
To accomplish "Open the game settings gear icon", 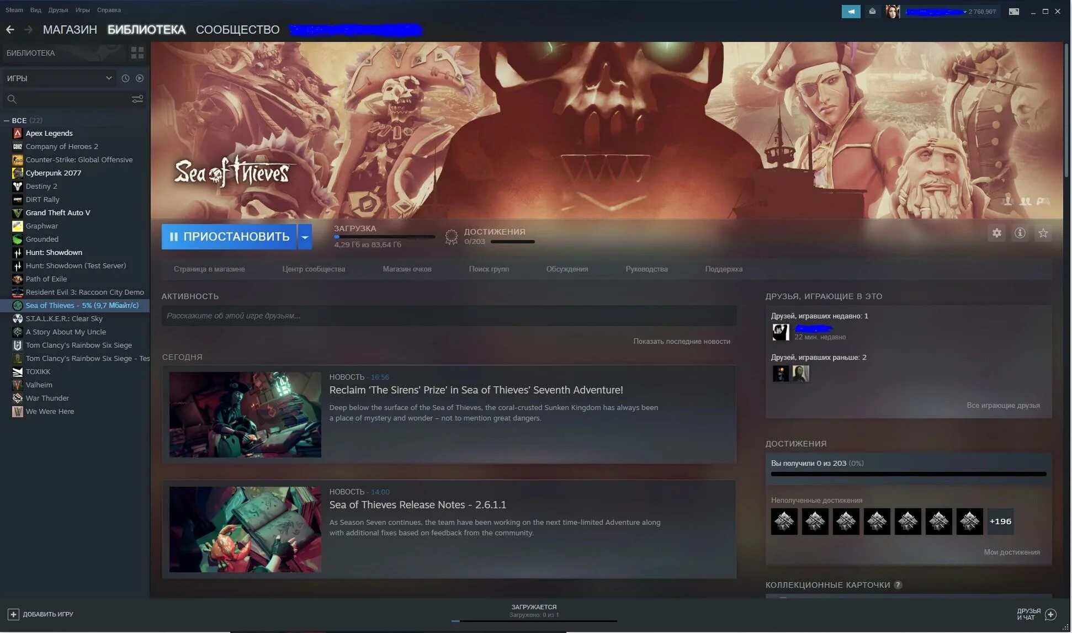I will 996,233.
